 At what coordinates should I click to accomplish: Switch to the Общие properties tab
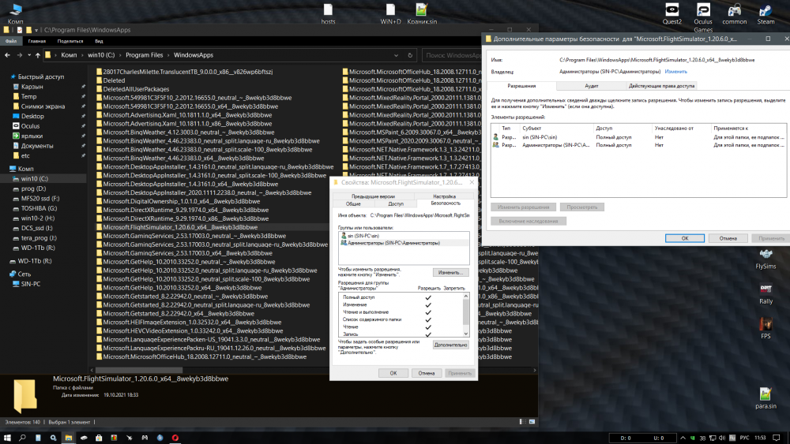pyautogui.click(x=352, y=203)
